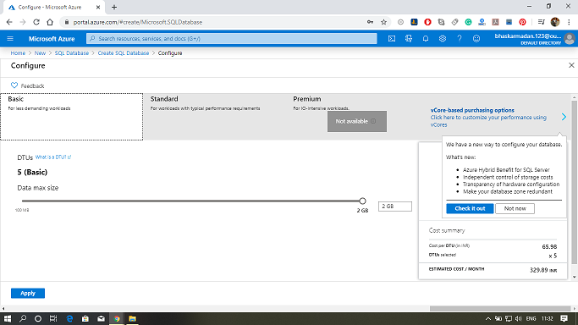Click the 2 GB data size input box
This screenshot has width=578, height=325.
[395, 207]
